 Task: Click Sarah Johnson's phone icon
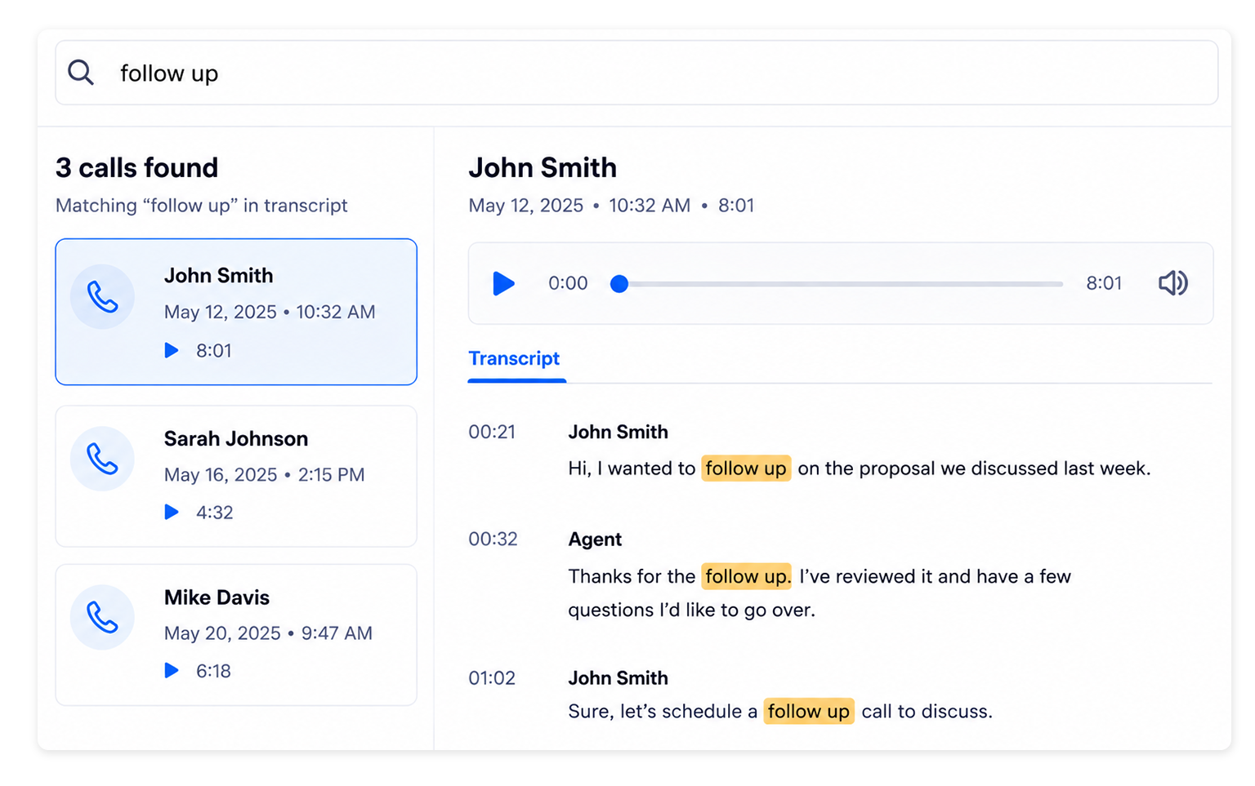[x=102, y=459]
